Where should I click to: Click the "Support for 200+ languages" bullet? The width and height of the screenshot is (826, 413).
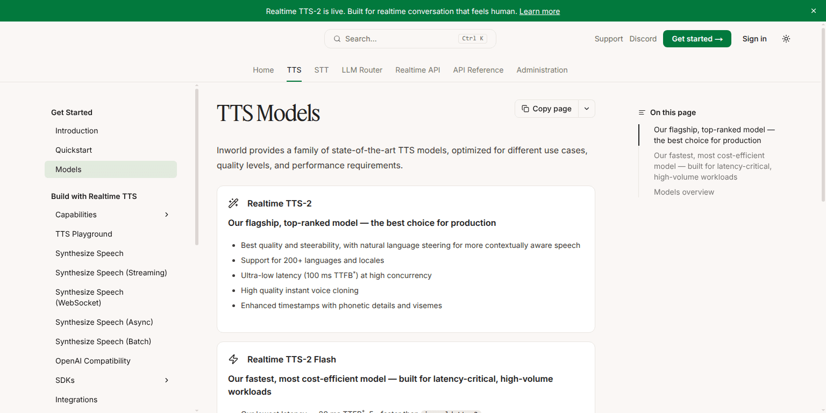pos(312,260)
